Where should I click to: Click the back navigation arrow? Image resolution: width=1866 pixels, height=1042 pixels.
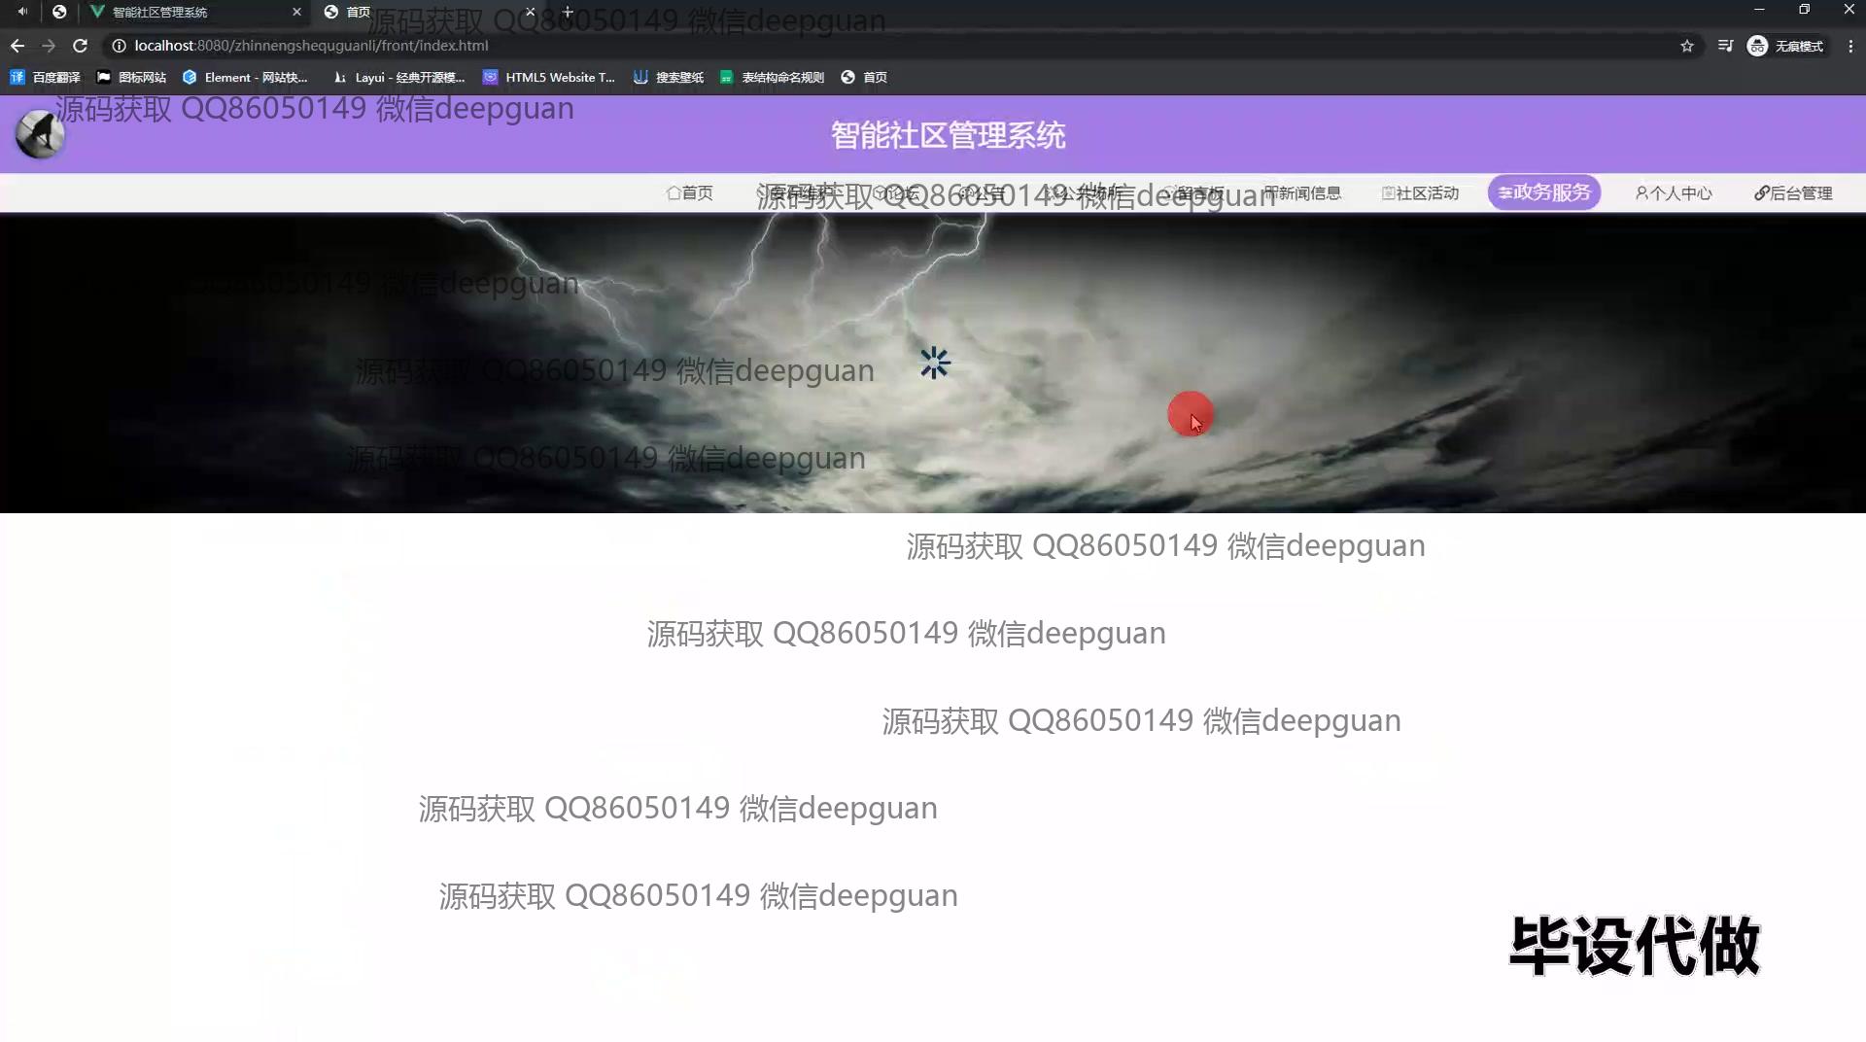pyautogui.click(x=17, y=46)
